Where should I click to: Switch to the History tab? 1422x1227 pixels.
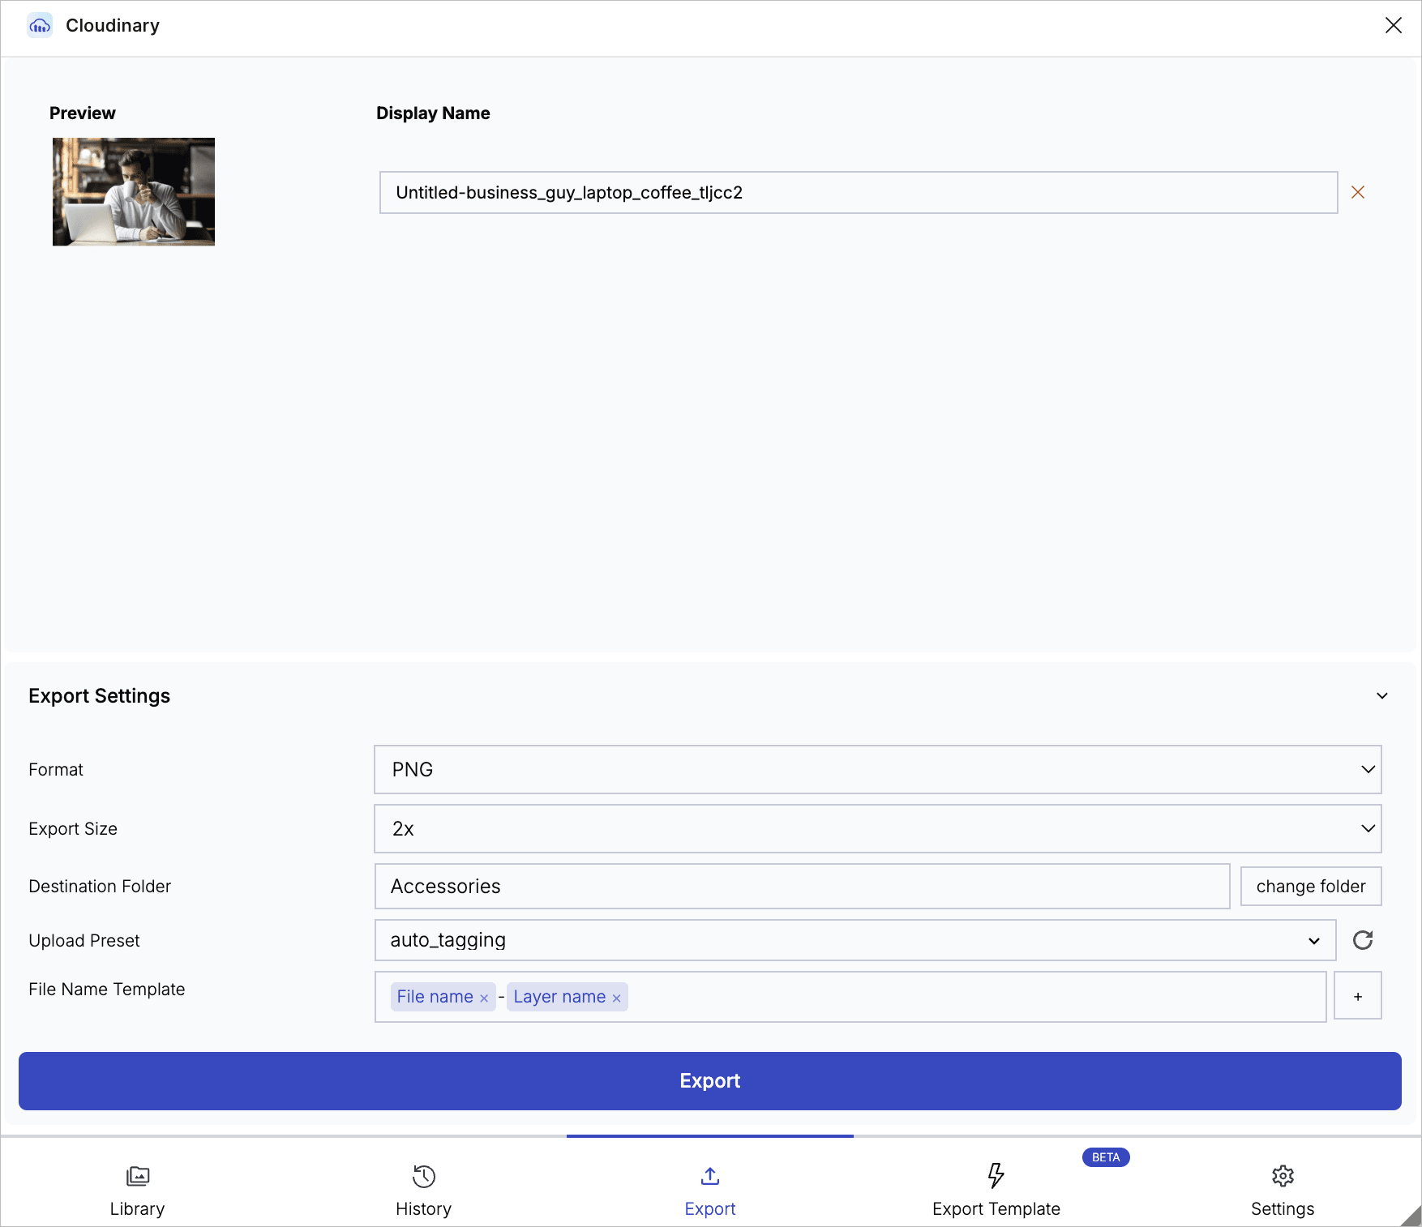424,1191
